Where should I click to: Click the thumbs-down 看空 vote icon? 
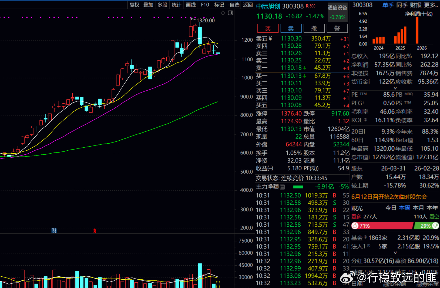coord(435,226)
